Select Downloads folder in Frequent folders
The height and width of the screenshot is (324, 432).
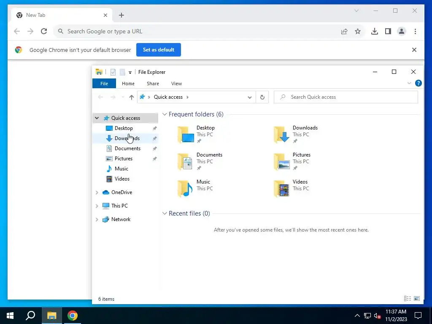[x=296, y=134]
